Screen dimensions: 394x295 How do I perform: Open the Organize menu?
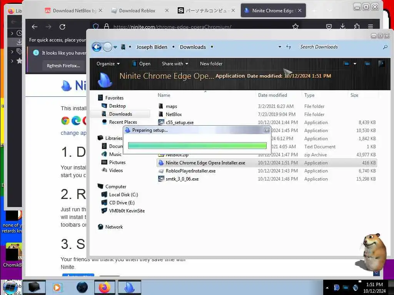pos(108,64)
